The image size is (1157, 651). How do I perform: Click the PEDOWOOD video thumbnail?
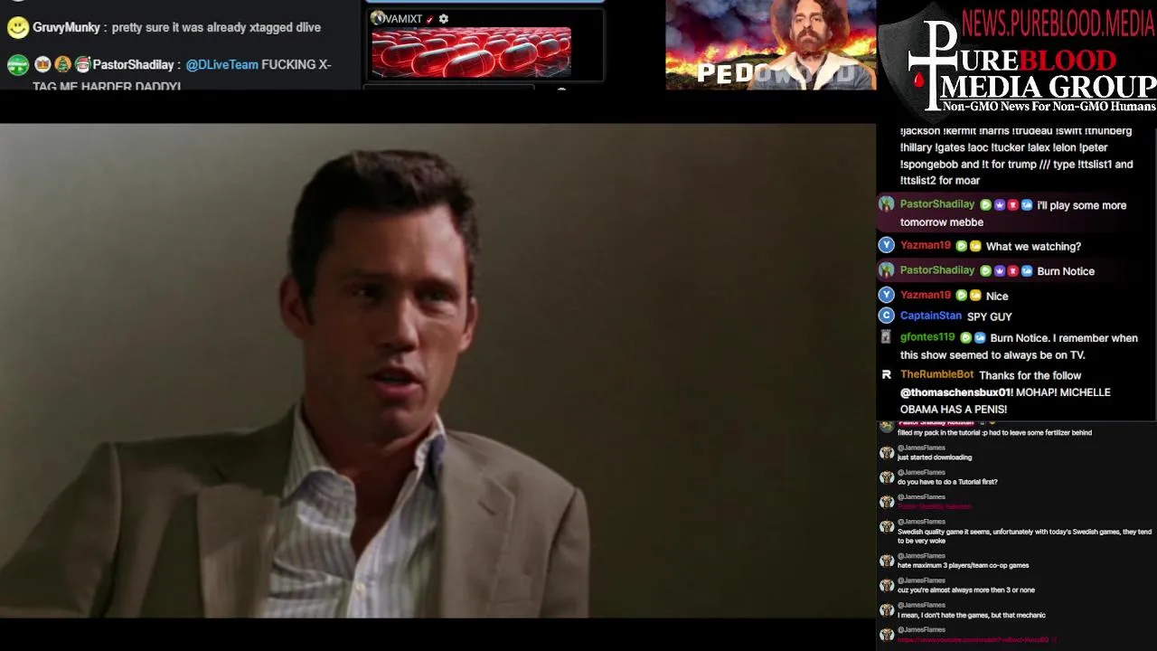point(770,44)
